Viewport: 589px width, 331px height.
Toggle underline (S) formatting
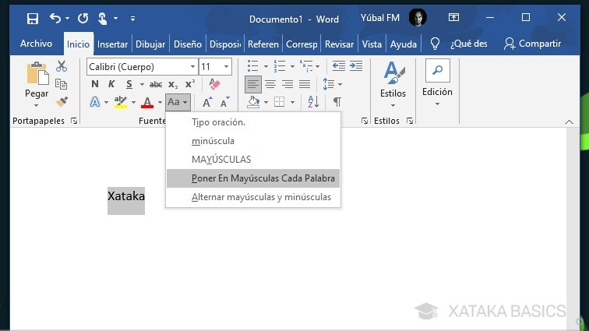tap(129, 84)
